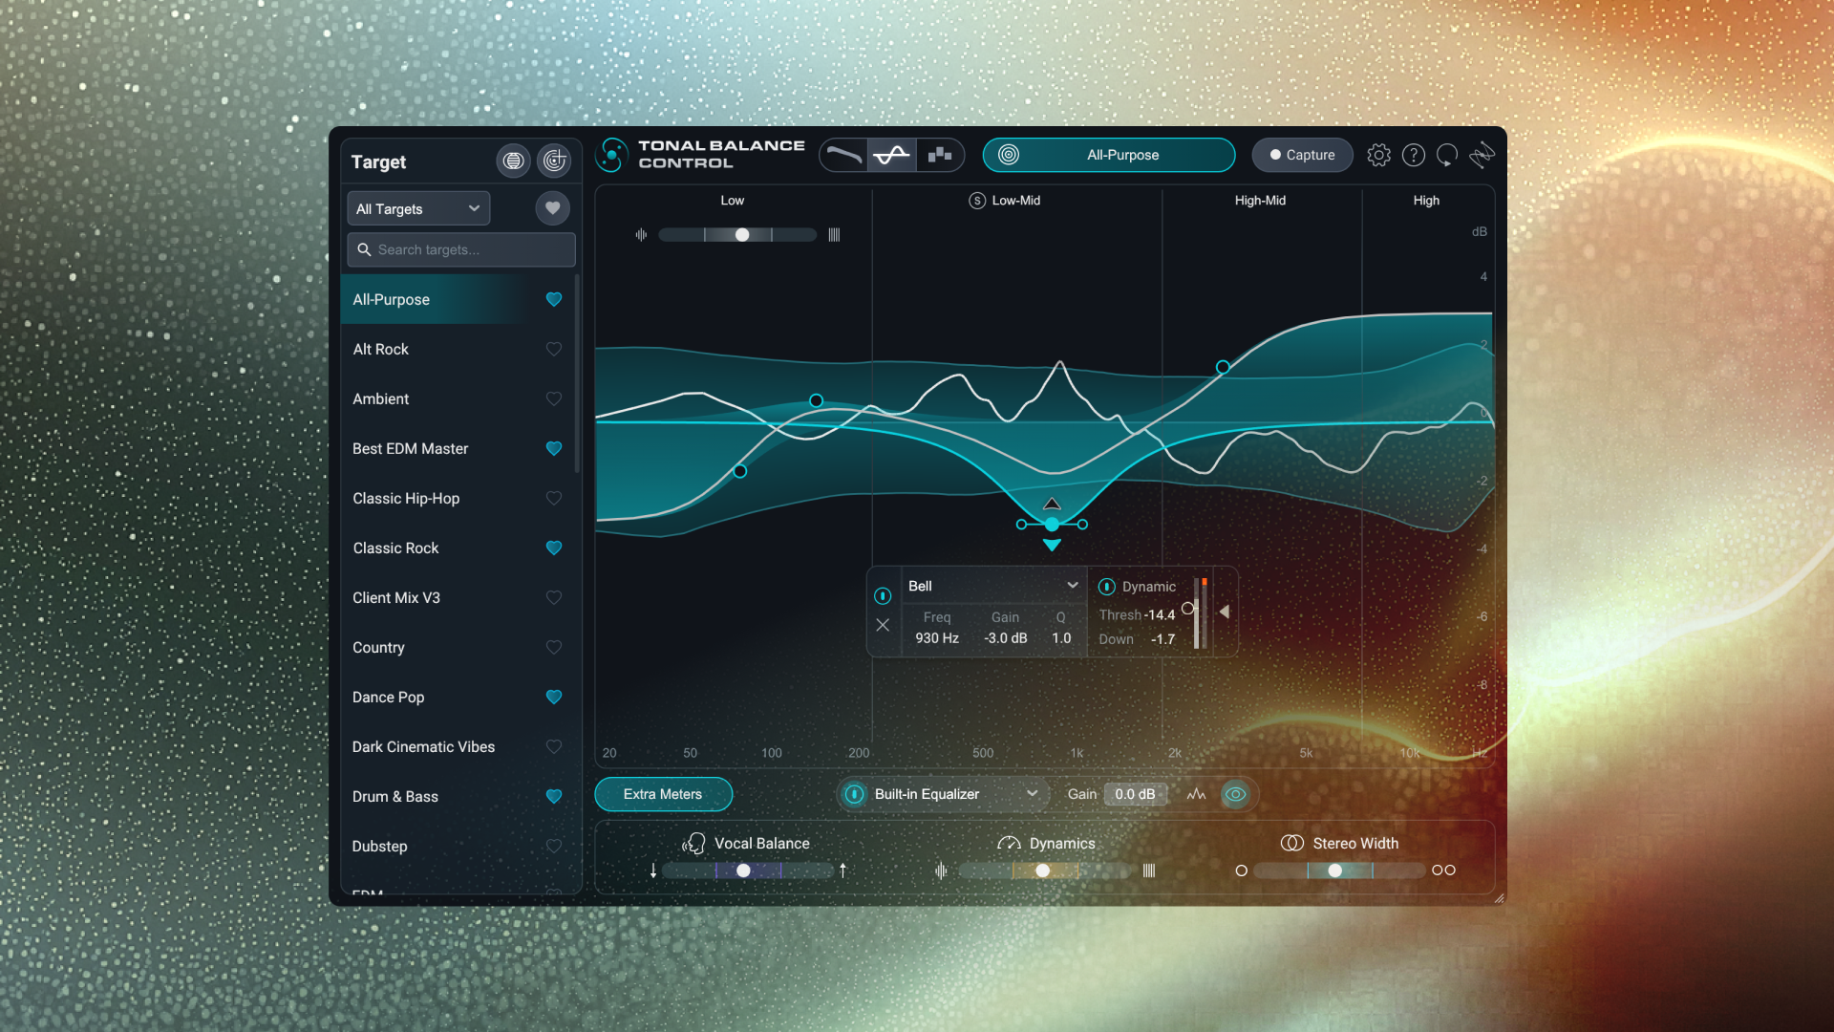This screenshot has width=1834, height=1032.
Task: Click the 0.0 dB output gain field
Action: pos(1135,794)
